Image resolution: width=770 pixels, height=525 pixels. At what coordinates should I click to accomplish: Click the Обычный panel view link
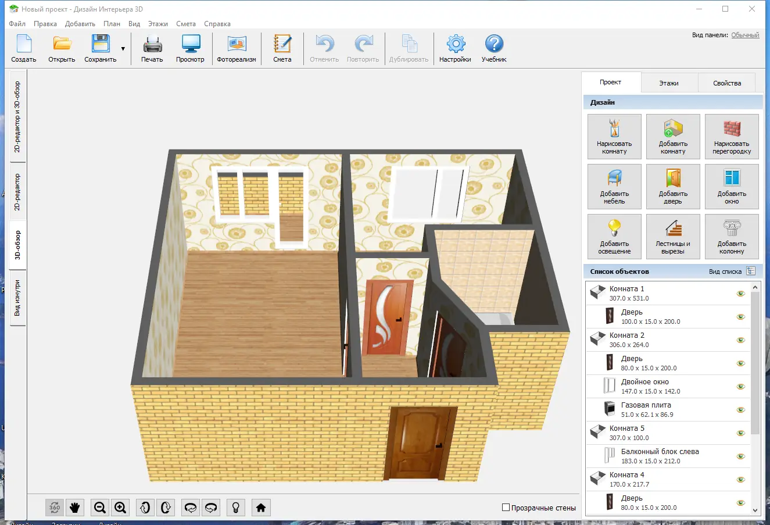[x=744, y=35]
